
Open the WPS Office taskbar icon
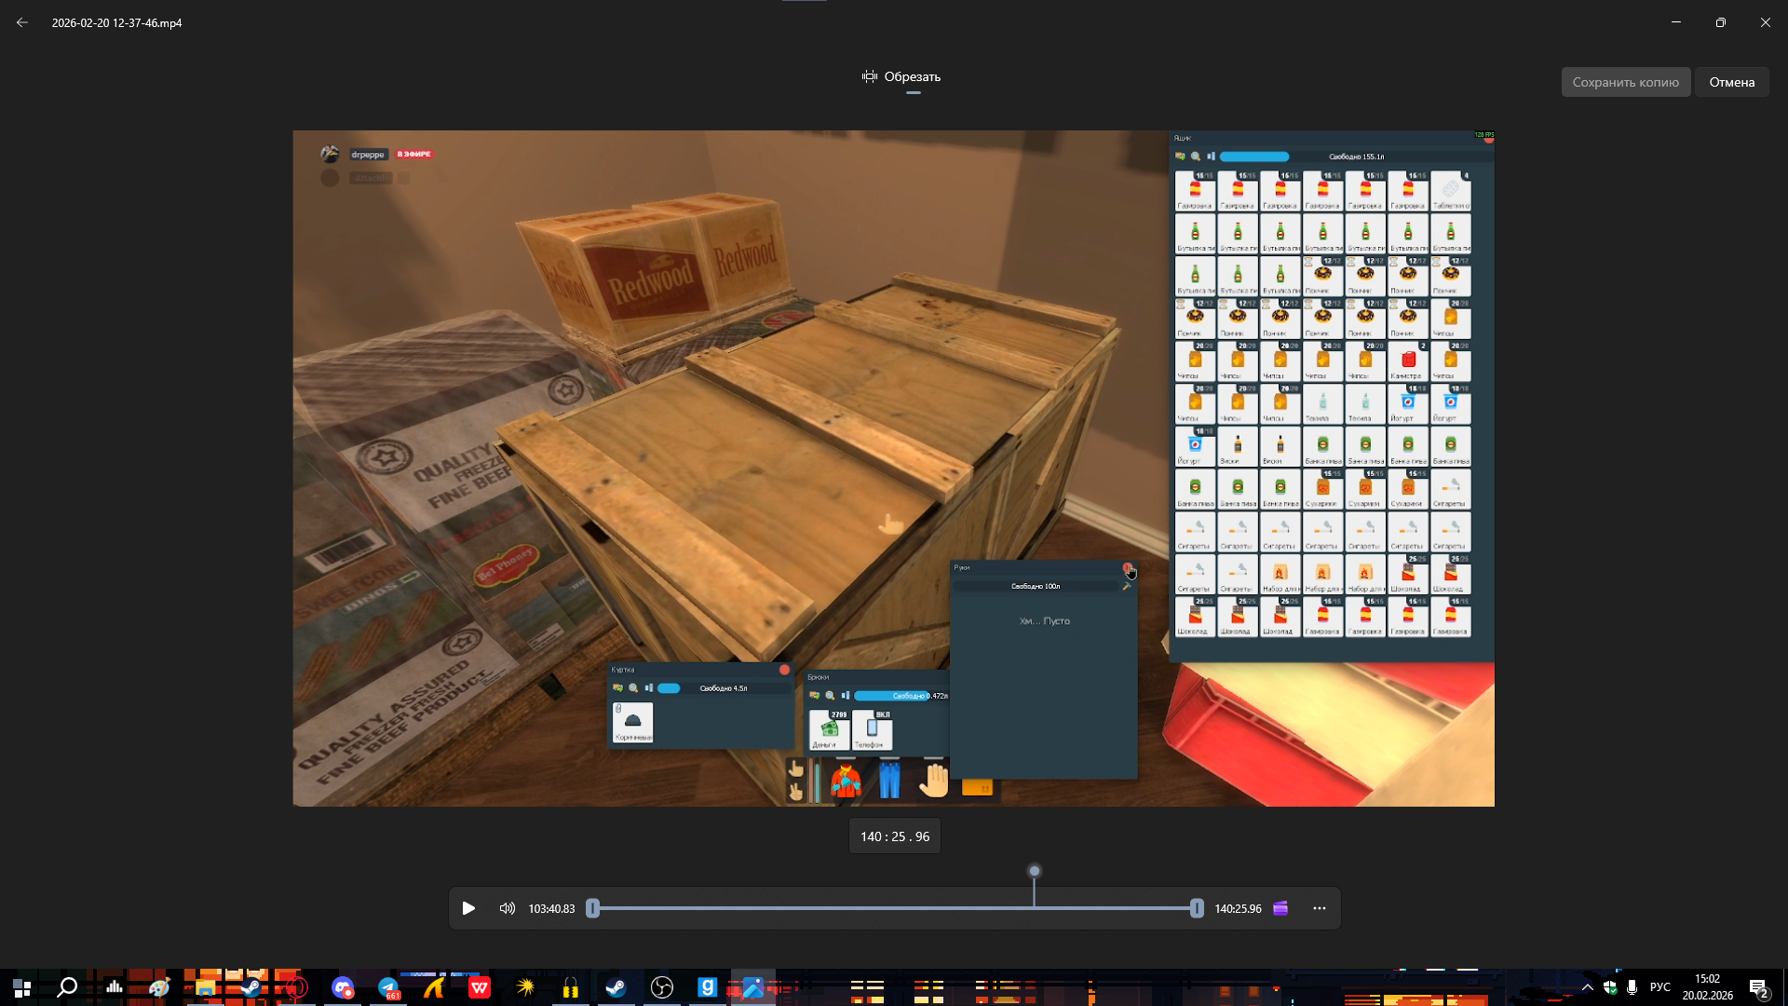[480, 987]
